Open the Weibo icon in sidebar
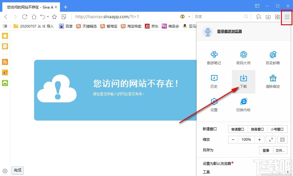The height and width of the screenshot is (176, 293). click(x=5, y=72)
